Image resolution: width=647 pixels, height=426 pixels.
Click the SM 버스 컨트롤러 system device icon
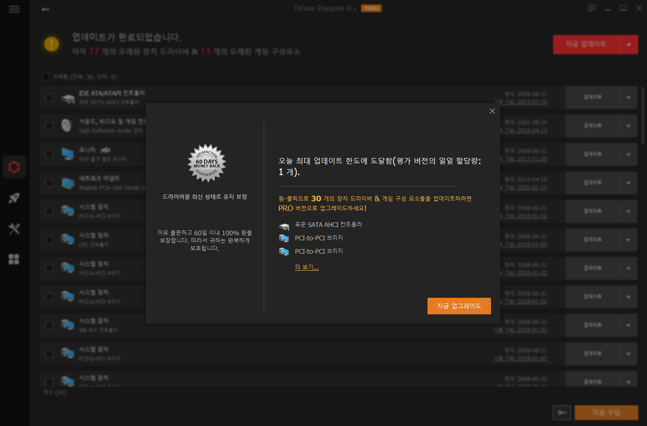[68, 325]
